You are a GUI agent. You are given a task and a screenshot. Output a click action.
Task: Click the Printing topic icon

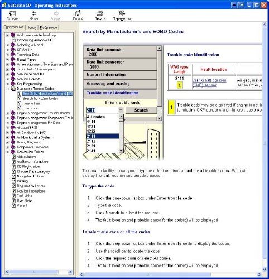13,181
